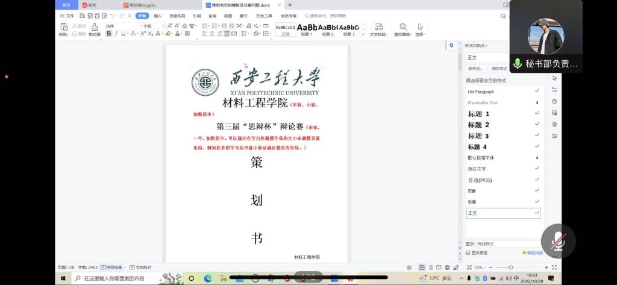Image resolution: width=617 pixels, height=285 pixels.
Task: Switch to the 插入 ribbon tab
Action: (158, 16)
